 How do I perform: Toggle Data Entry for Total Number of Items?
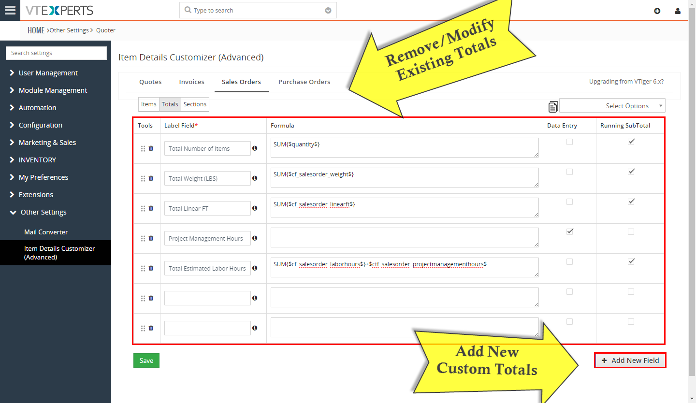coord(569,142)
